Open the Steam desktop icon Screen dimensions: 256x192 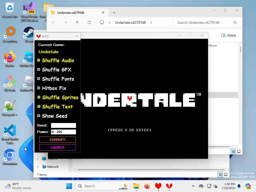(x=29, y=34)
